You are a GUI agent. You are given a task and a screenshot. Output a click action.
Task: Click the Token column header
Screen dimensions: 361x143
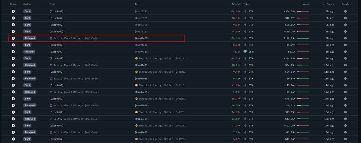tap(247, 4)
